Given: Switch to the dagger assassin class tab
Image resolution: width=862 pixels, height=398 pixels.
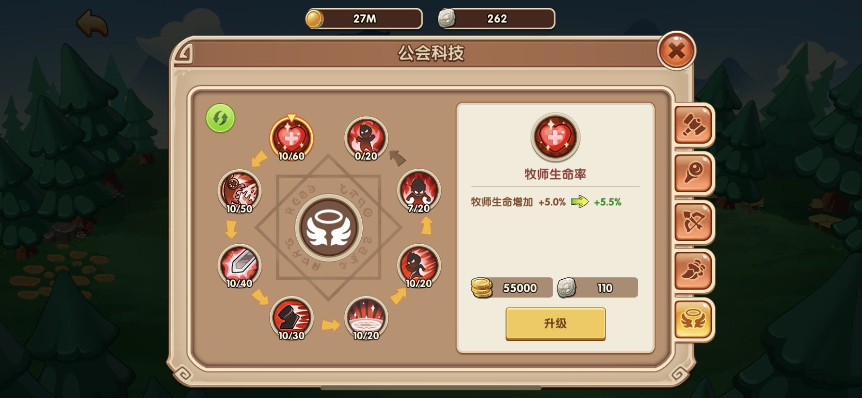Looking at the screenshot, I should tap(693, 270).
